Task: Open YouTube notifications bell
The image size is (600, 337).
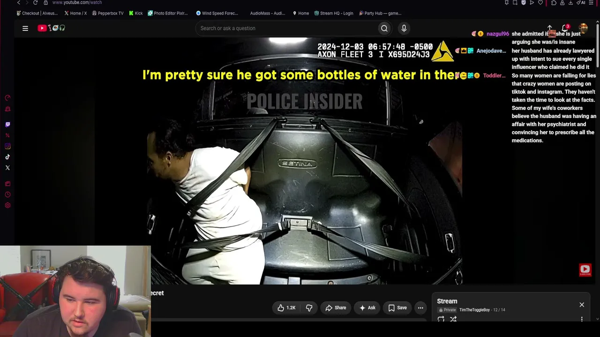Action: [x=565, y=28]
